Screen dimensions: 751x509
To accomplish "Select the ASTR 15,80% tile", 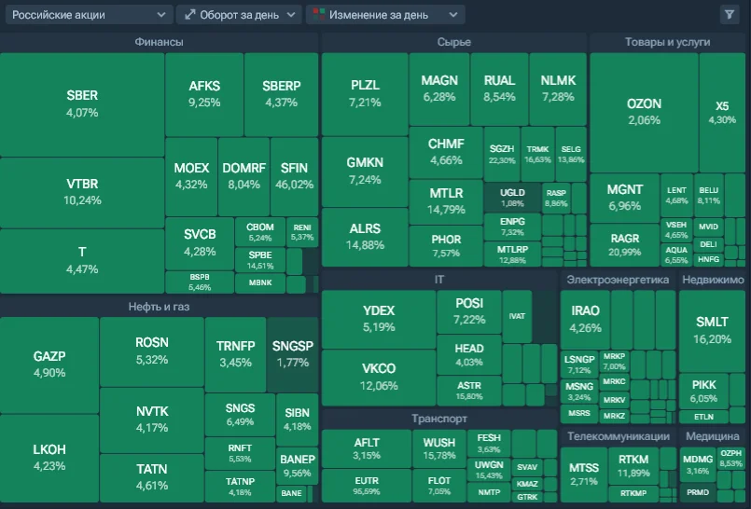I will click(x=469, y=391).
